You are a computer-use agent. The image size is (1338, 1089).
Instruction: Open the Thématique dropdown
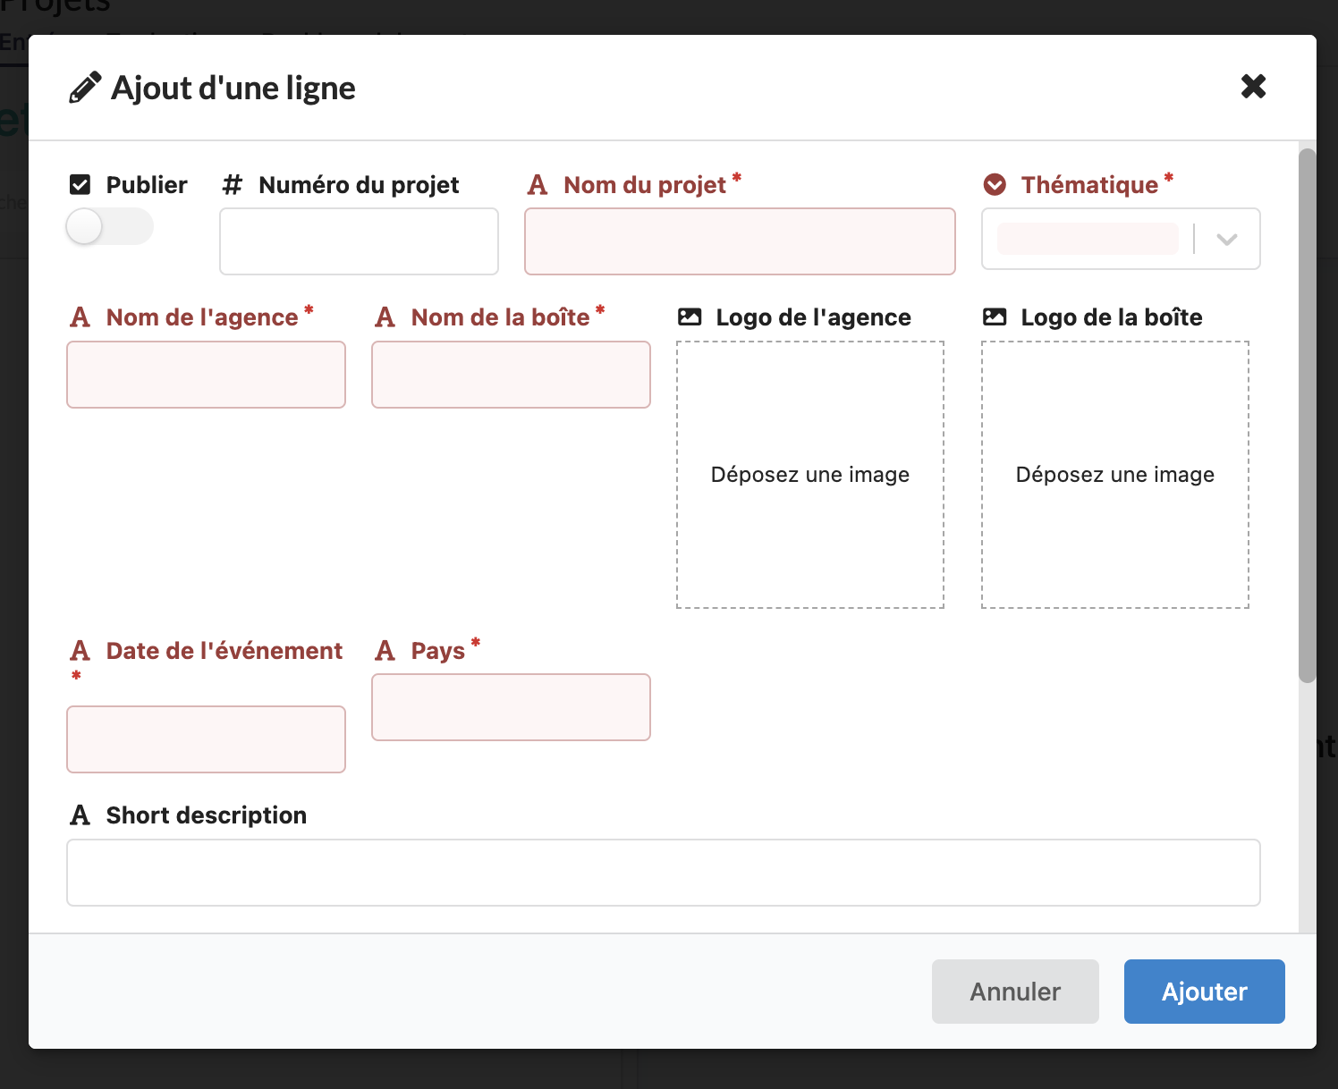(x=1121, y=239)
